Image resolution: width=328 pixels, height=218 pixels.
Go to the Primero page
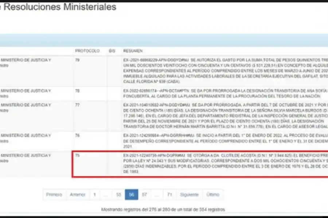coord(54,194)
